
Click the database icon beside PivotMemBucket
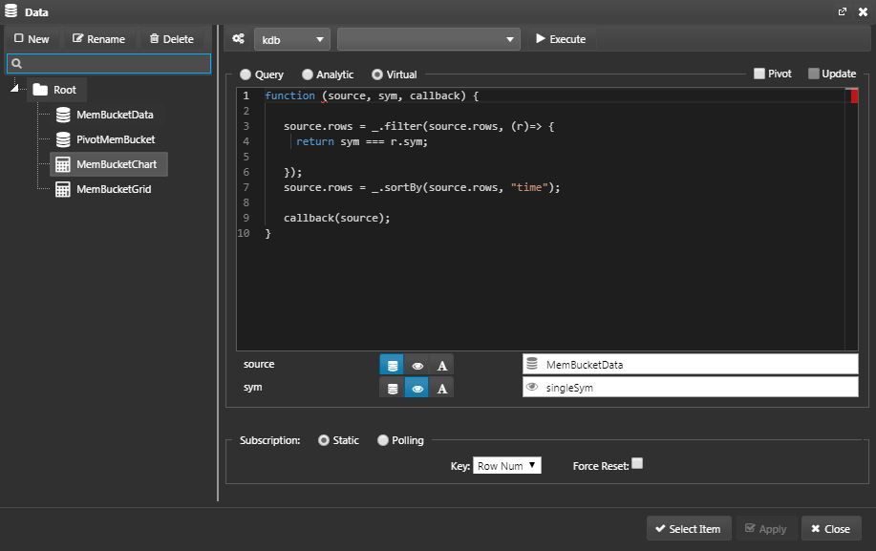tap(63, 139)
